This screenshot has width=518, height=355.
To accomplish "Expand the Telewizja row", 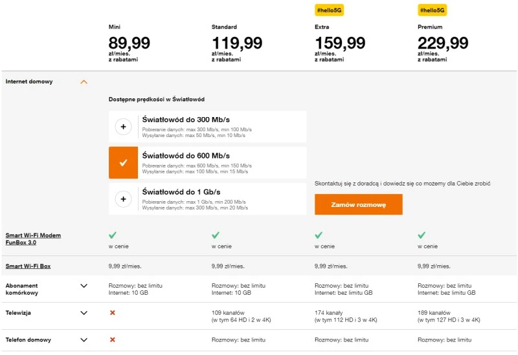I will (84, 313).
